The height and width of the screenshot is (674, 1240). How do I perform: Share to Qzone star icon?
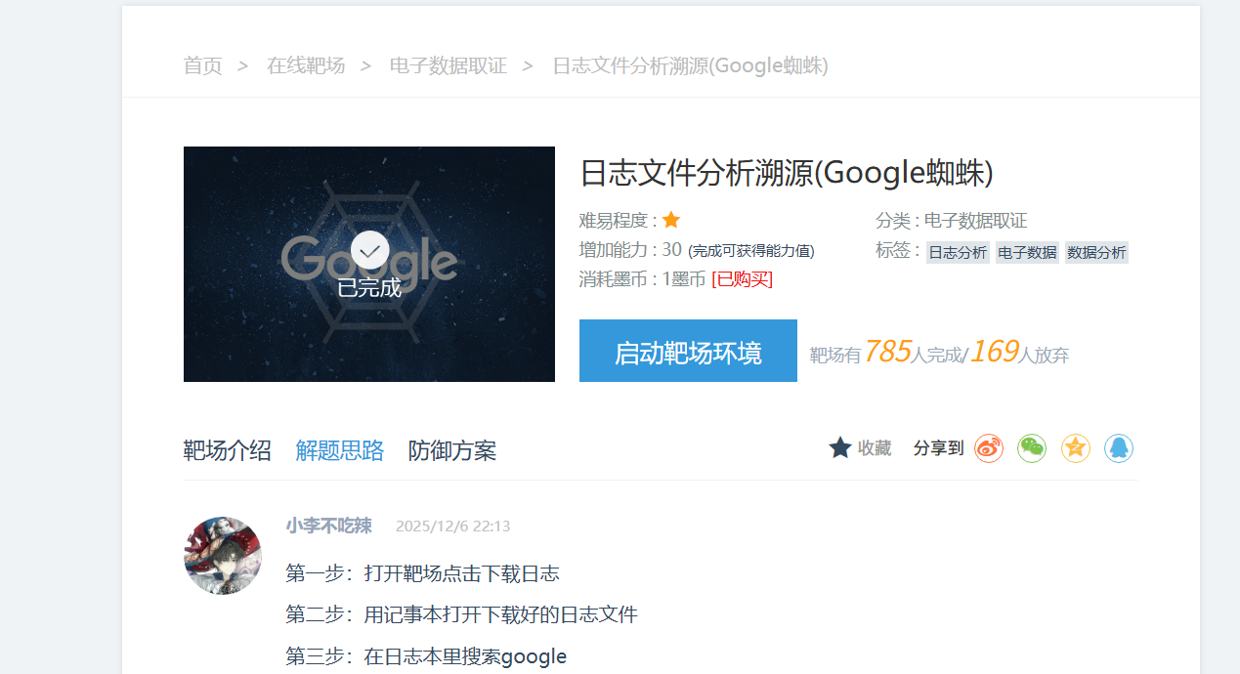(1076, 448)
